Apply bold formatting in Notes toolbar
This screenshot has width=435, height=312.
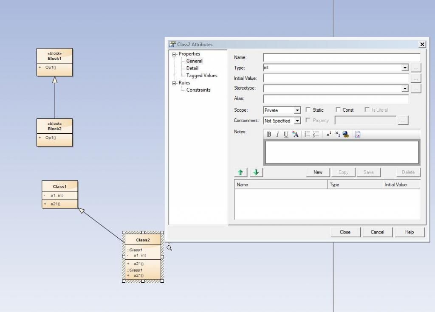[269, 134]
